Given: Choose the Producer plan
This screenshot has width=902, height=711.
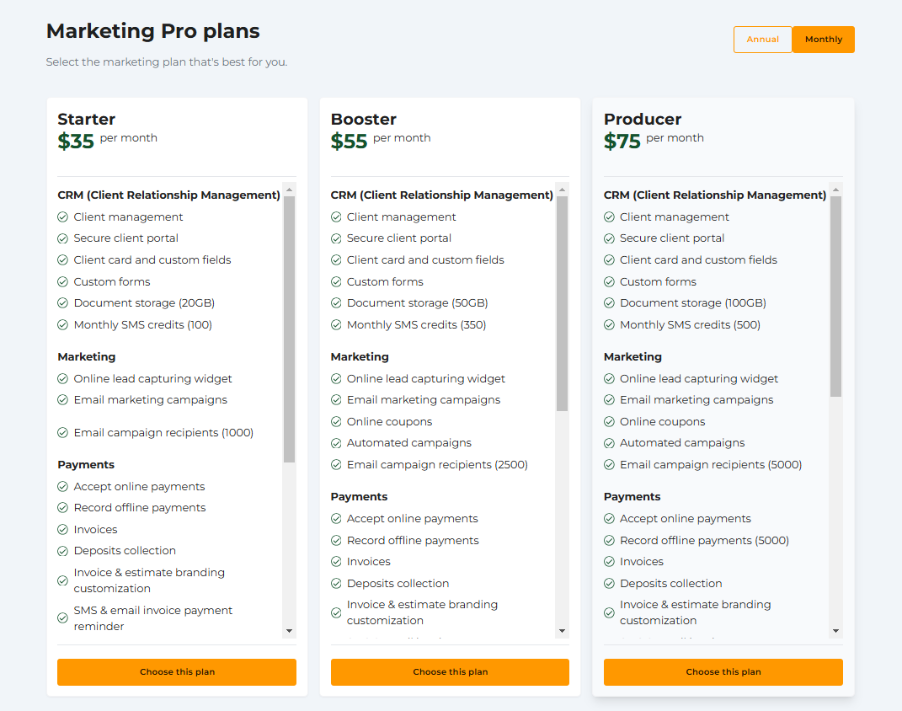Looking at the screenshot, I should click(x=723, y=671).
